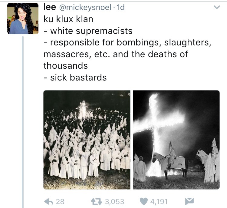The width and height of the screenshot is (227, 208).
Task: Click the reply count 28
Action: (60, 202)
